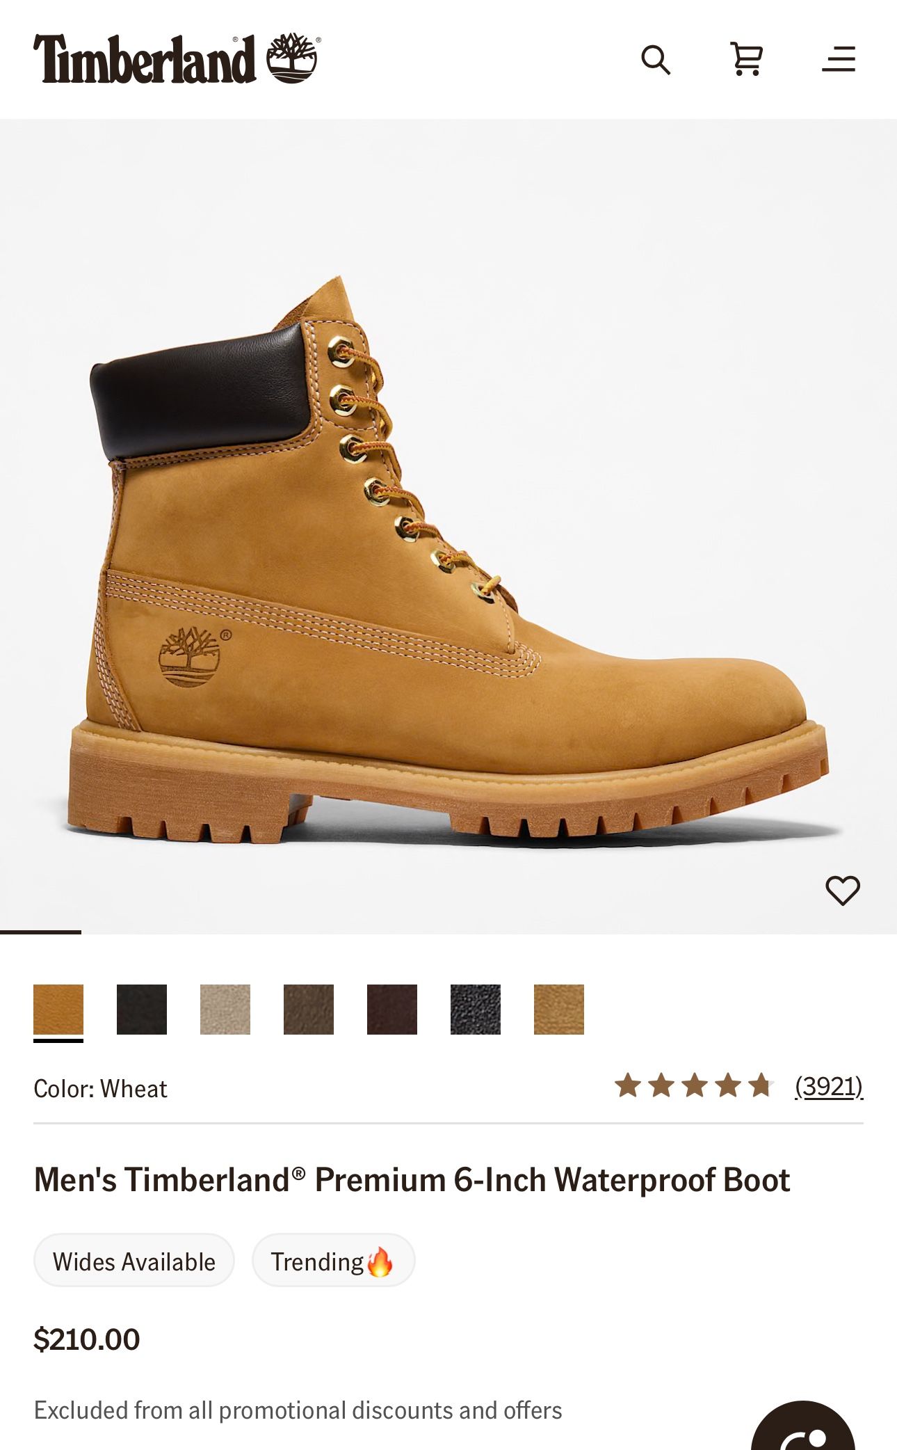Select the black color swatch
The image size is (897, 1450).
142,1010
